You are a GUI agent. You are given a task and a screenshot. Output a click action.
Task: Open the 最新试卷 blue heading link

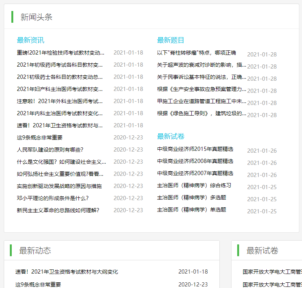click(x=171, y=136)
